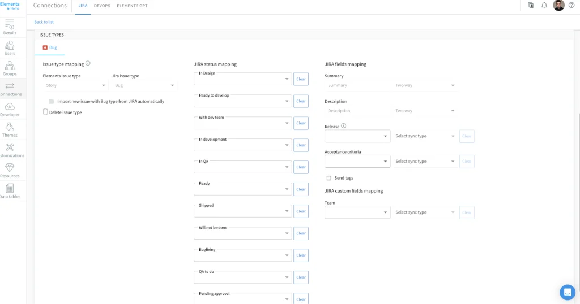Open the With dev team status dropdown
Viewport: 580px width, 304px height.
[242, 123]
